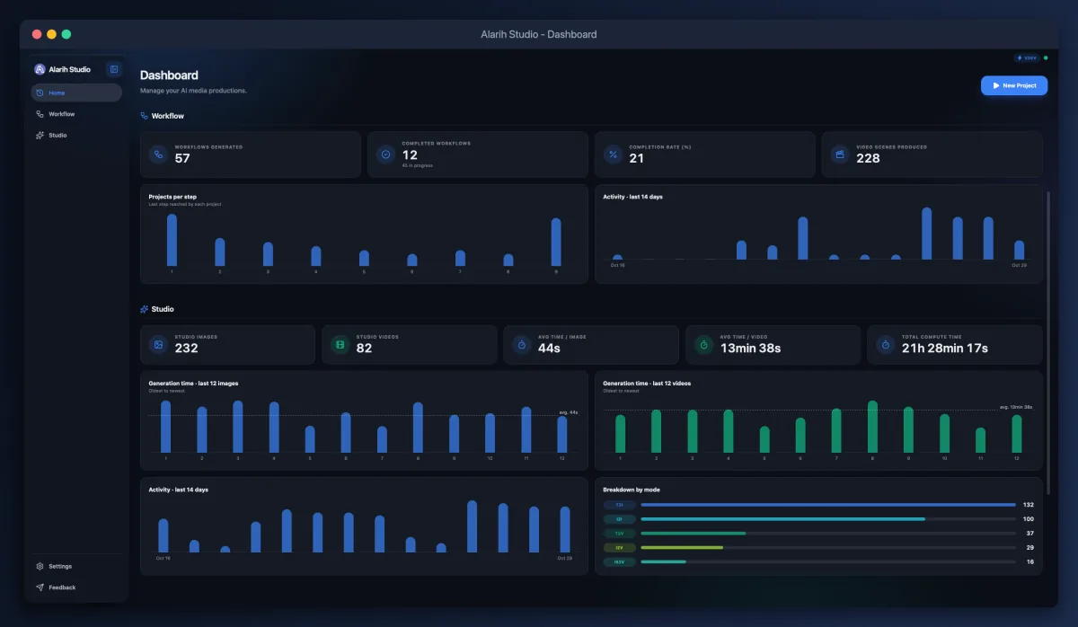Click the '16' count in Breakdown by mode

(1030, 561)
